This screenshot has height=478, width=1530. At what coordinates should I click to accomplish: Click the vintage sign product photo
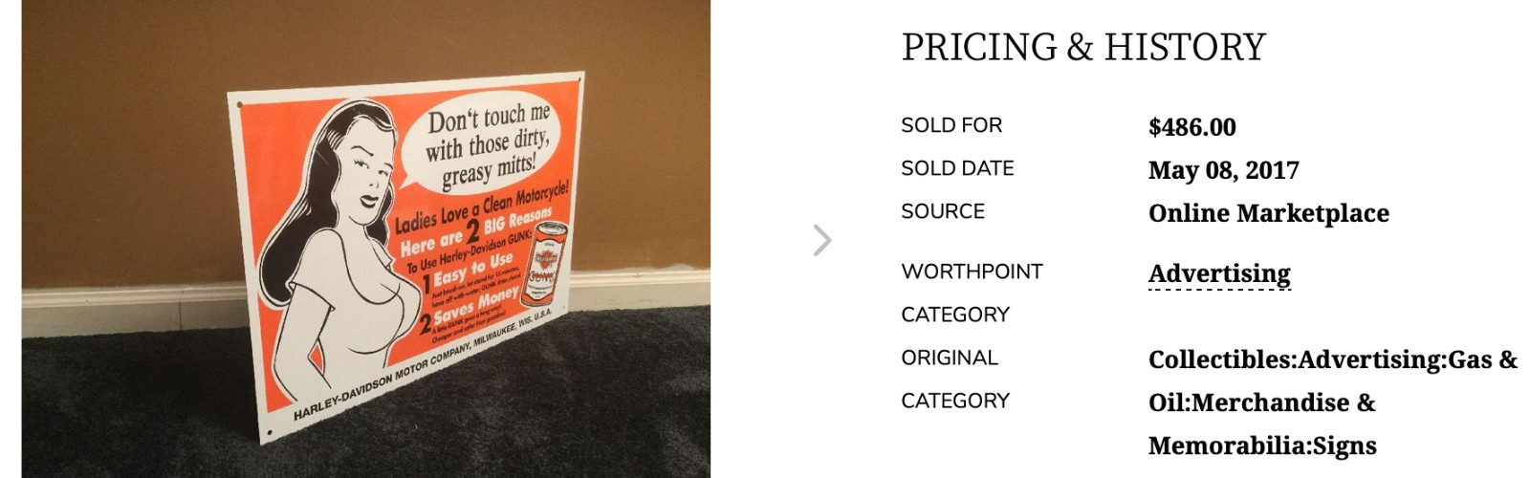365,239
